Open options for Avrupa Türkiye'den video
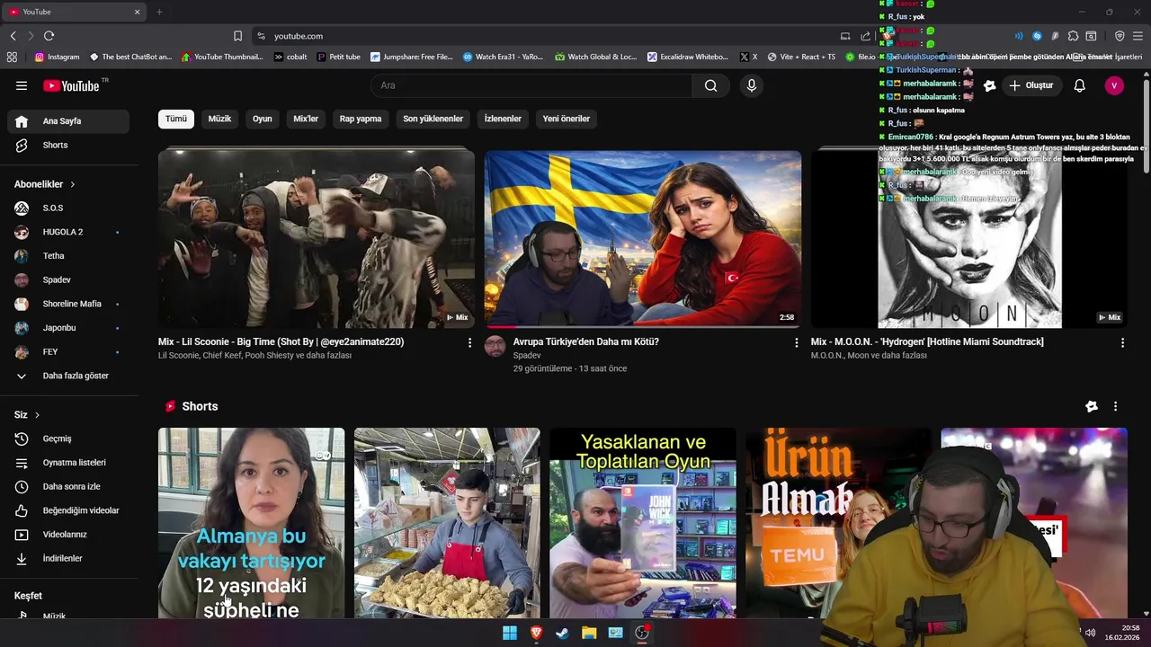 pos(796,342)
